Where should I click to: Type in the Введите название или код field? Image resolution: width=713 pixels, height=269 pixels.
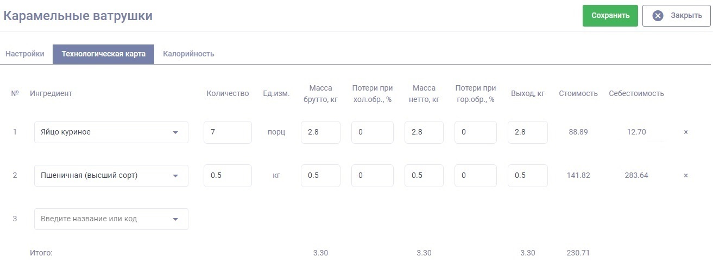(x=103, y=219)
